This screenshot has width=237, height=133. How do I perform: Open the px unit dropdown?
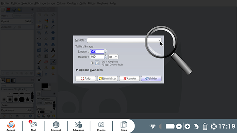pos(113,57)
